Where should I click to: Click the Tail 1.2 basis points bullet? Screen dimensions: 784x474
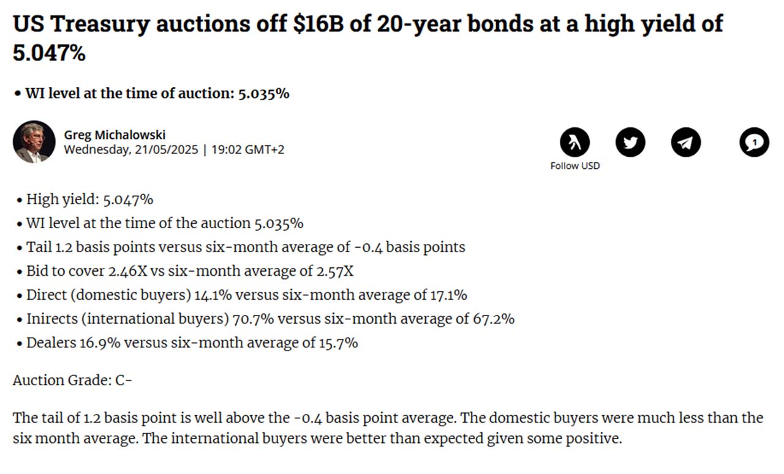coord(241,247)
